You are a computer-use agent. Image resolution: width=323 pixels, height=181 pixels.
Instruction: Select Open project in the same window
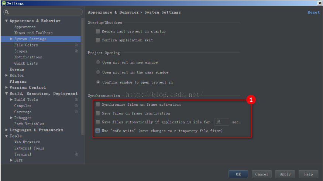(98, 72)
